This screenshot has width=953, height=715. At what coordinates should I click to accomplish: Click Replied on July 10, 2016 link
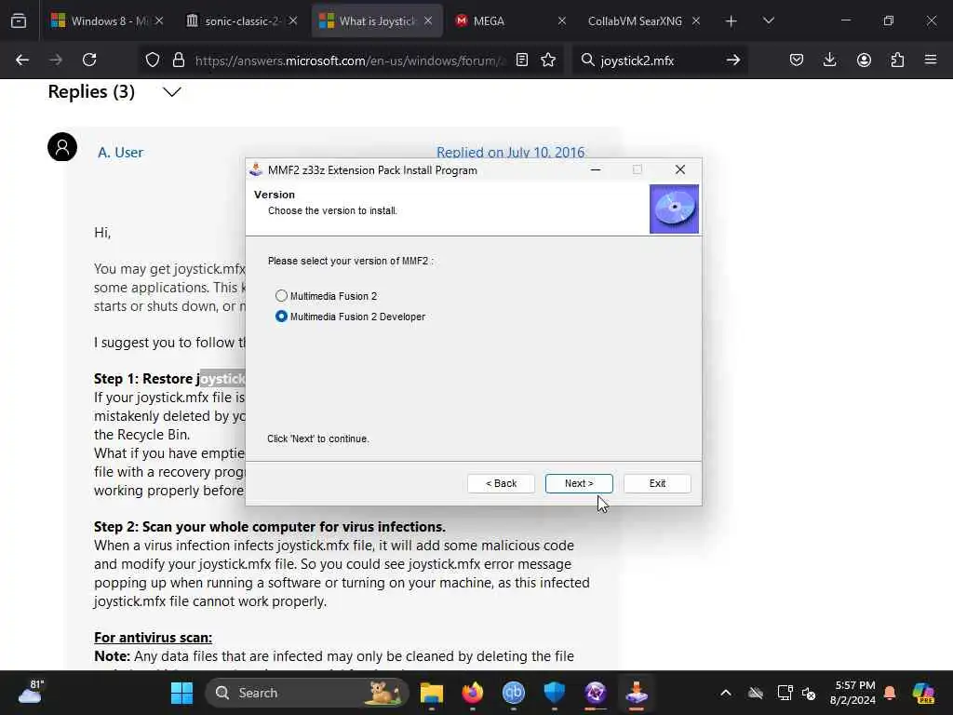tap(511, 152)
